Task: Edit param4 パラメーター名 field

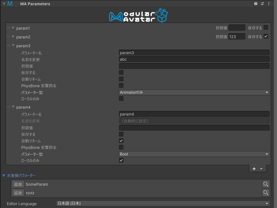Action: [194, 114]
